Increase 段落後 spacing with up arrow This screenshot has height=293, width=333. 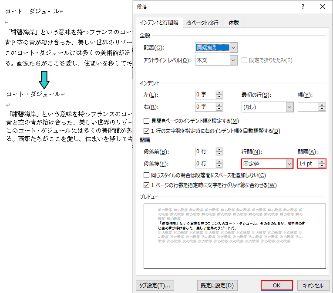pyautogui.click(x=219, y=161)
